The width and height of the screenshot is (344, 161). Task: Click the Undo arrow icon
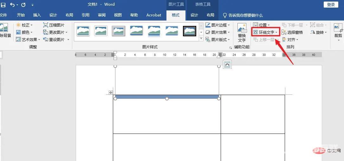tap(12, 5)
